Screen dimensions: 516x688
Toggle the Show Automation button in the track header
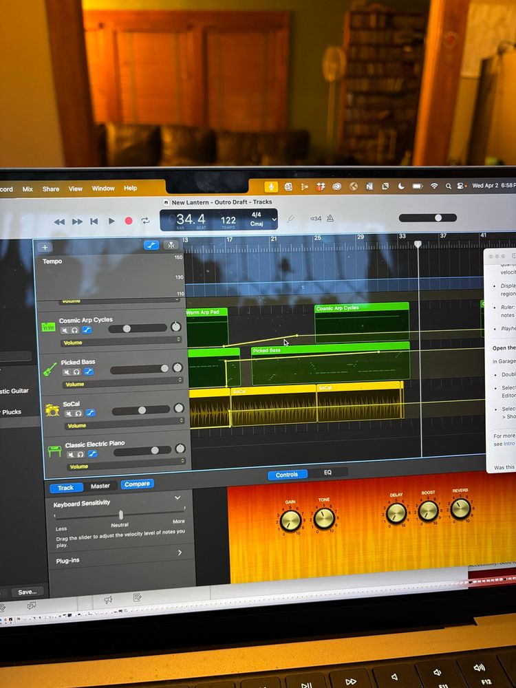coord(151,246)
